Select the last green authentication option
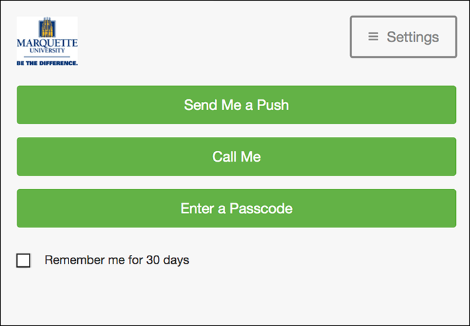Screen dimensions: 470x326 coord(236,209)
